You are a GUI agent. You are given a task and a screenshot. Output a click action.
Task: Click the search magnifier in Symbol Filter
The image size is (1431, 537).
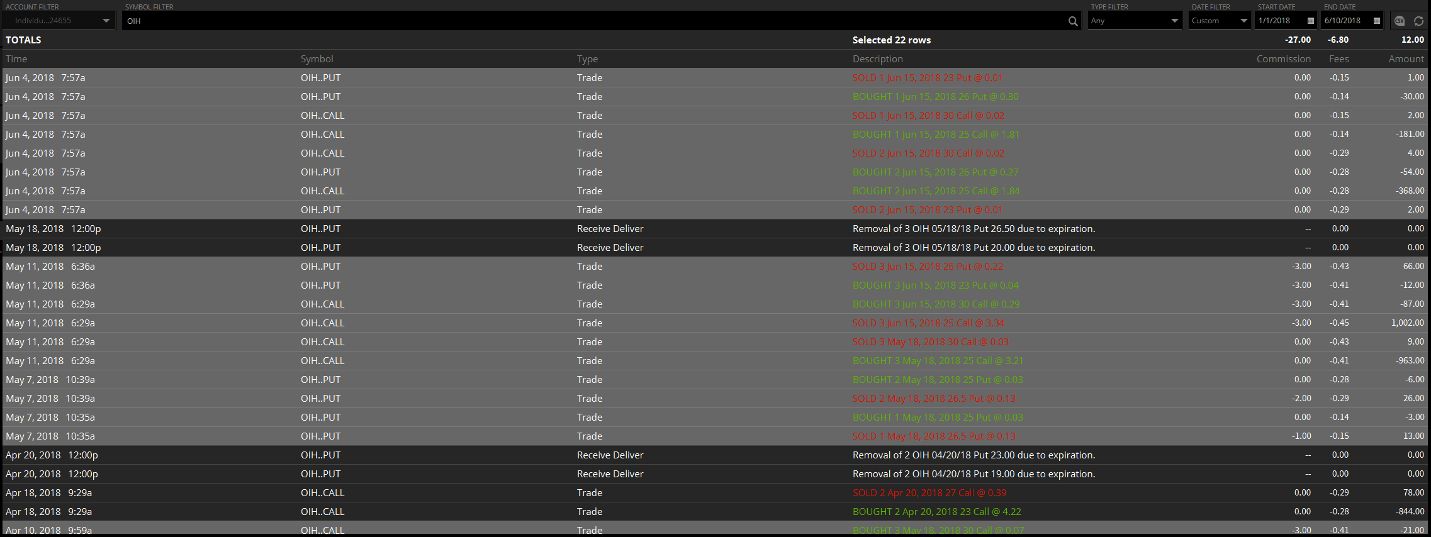pyautogui.click(x=1072, y=21)
